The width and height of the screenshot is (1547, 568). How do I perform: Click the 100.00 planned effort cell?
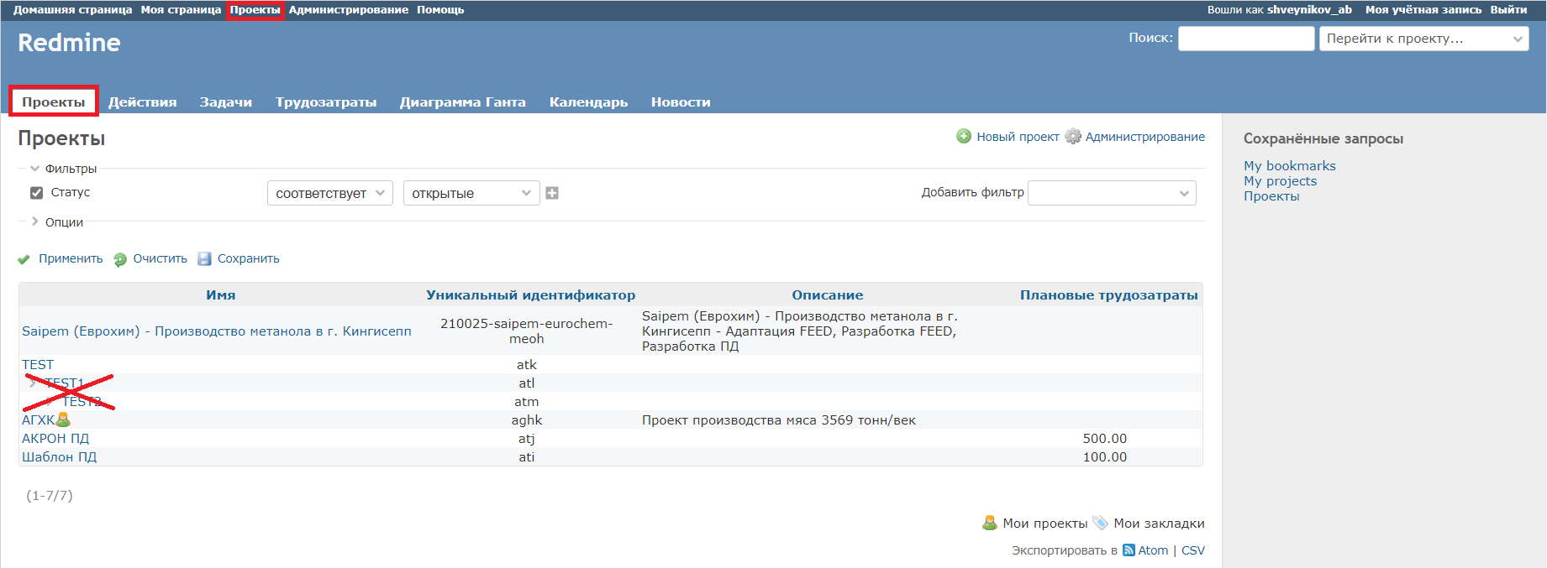[x=1105, y=457]
